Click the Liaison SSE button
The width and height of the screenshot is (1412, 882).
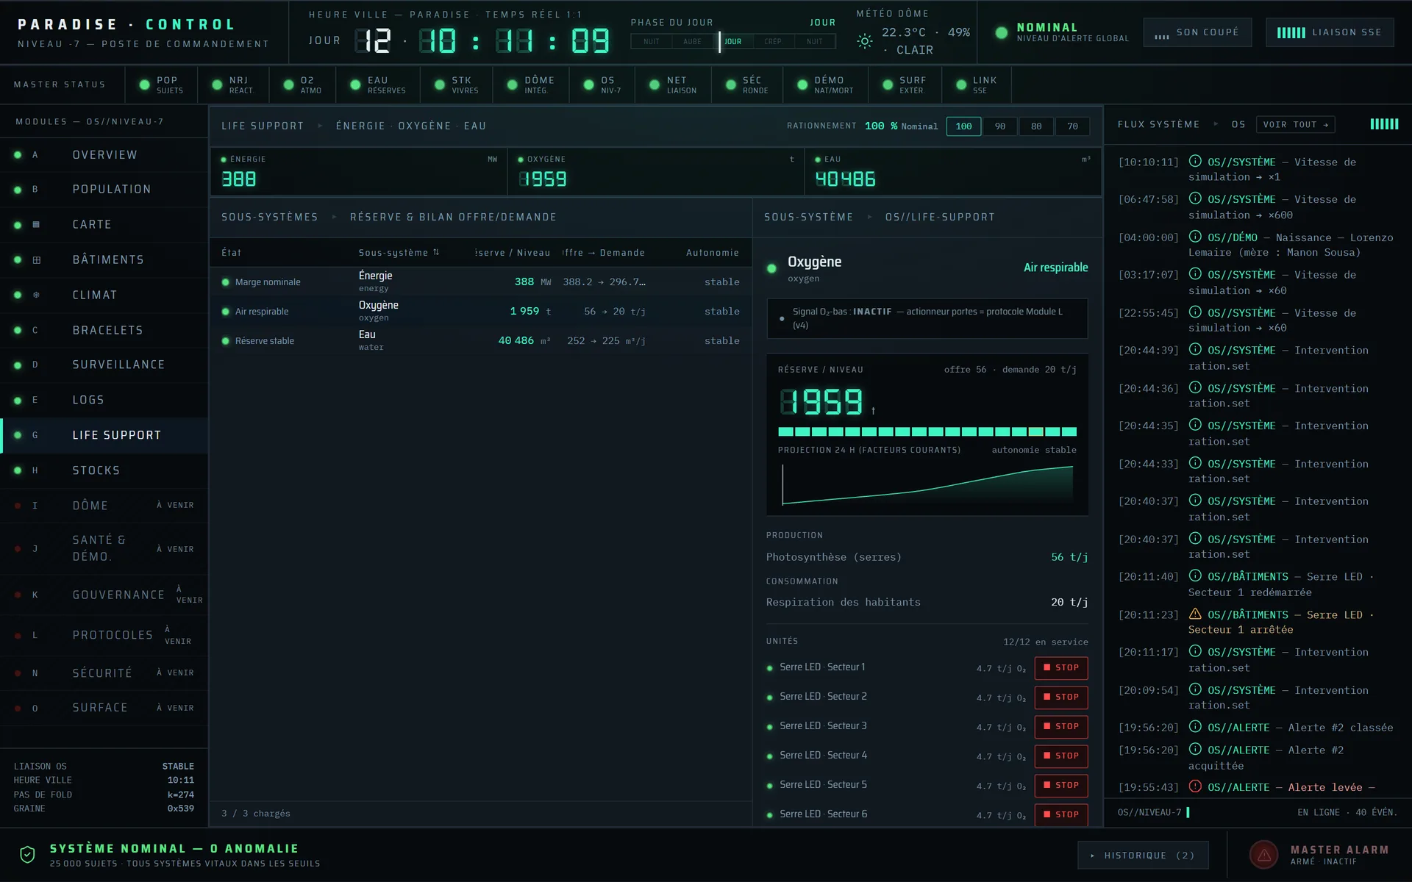pyautogui.click(x=1330, y=32)
